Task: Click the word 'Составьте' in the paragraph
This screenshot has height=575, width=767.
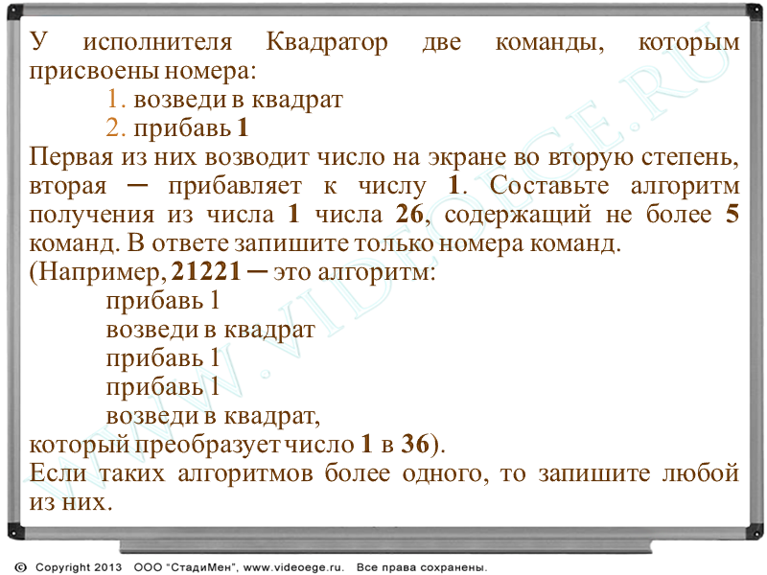Action: point(549,186)
